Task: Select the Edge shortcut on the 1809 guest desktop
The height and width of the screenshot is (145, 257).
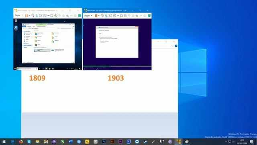Action: [16, 28]
